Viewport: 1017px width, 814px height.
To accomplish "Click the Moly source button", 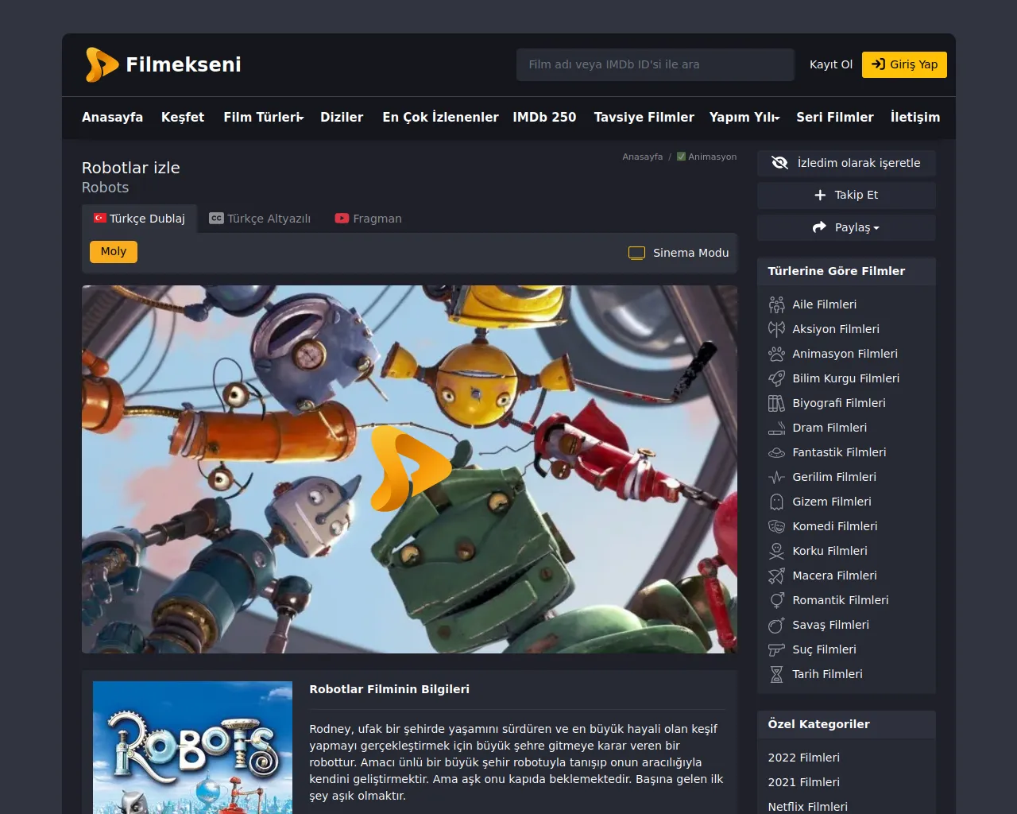I will (114, 252).
